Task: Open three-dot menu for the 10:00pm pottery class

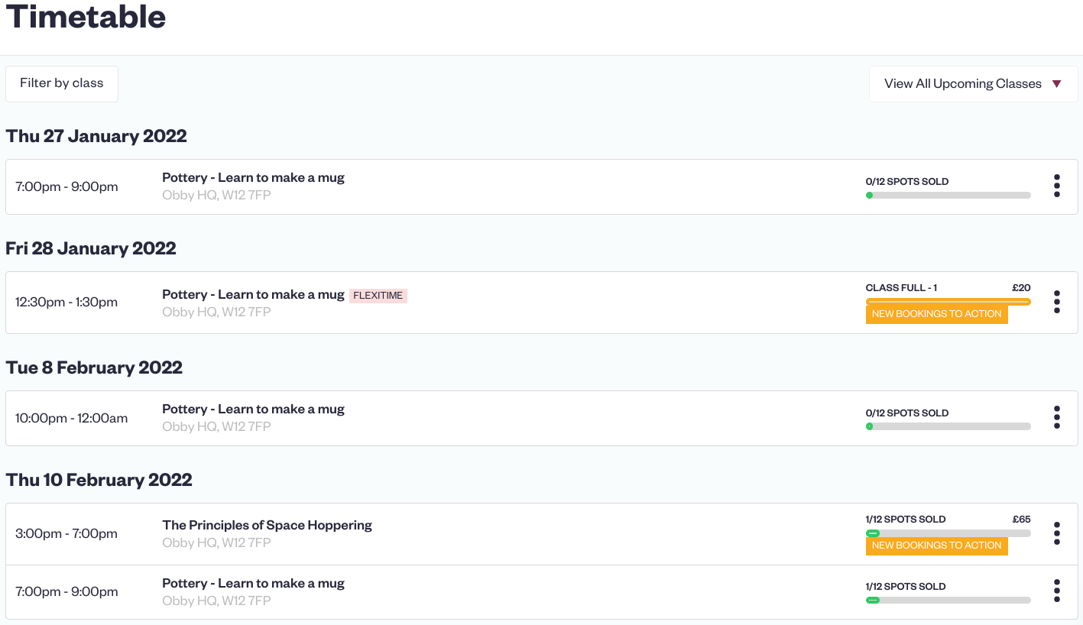Action: click(1056, 417)
